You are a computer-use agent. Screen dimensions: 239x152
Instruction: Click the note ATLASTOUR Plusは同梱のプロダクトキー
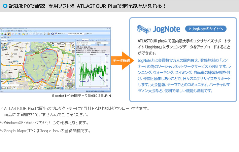(75, 108)
